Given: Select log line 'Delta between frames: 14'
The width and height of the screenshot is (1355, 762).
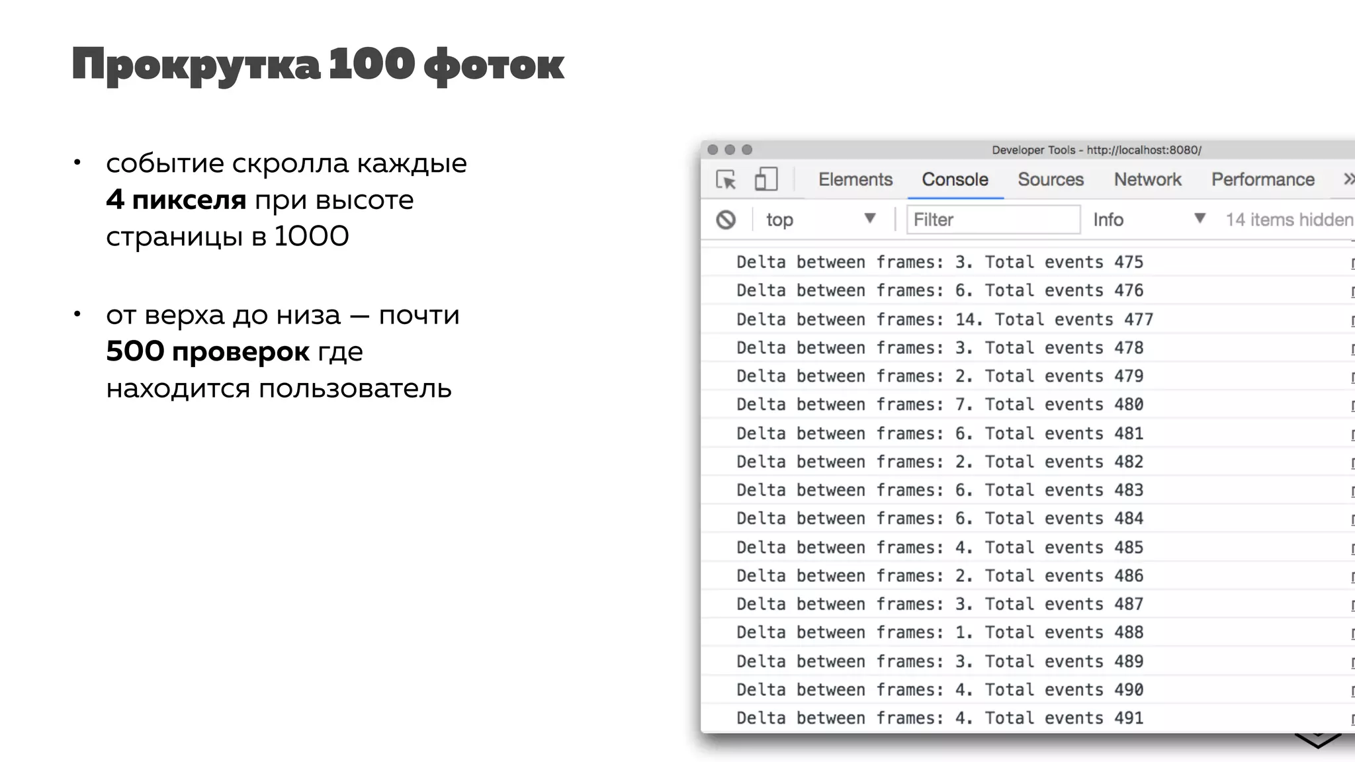Looking at the screenshot, I should [x=1027, y=319].
